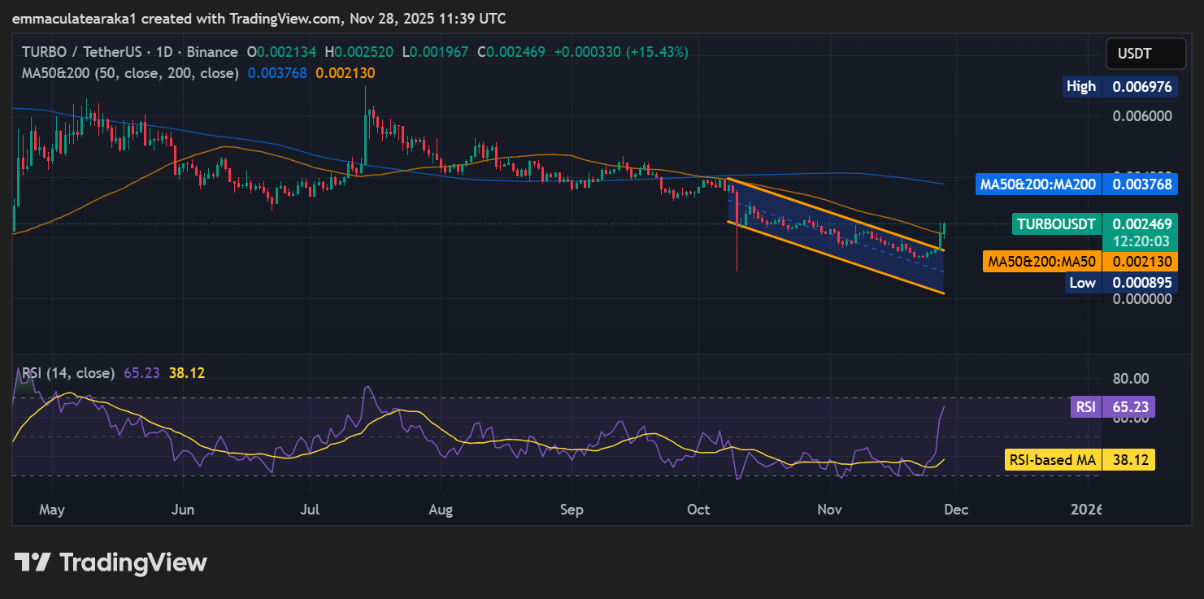The height and width of the screenshot is (599, 1204).
Task: Click the Oct label on time axis
Action: point(698,510)
